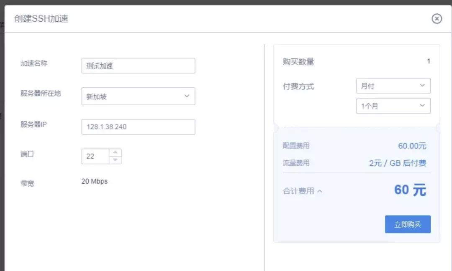This screenshot has height=271, width=452.
Task: Select the 20 Mbps bandwidth text
Action: (x=94, y=181)
